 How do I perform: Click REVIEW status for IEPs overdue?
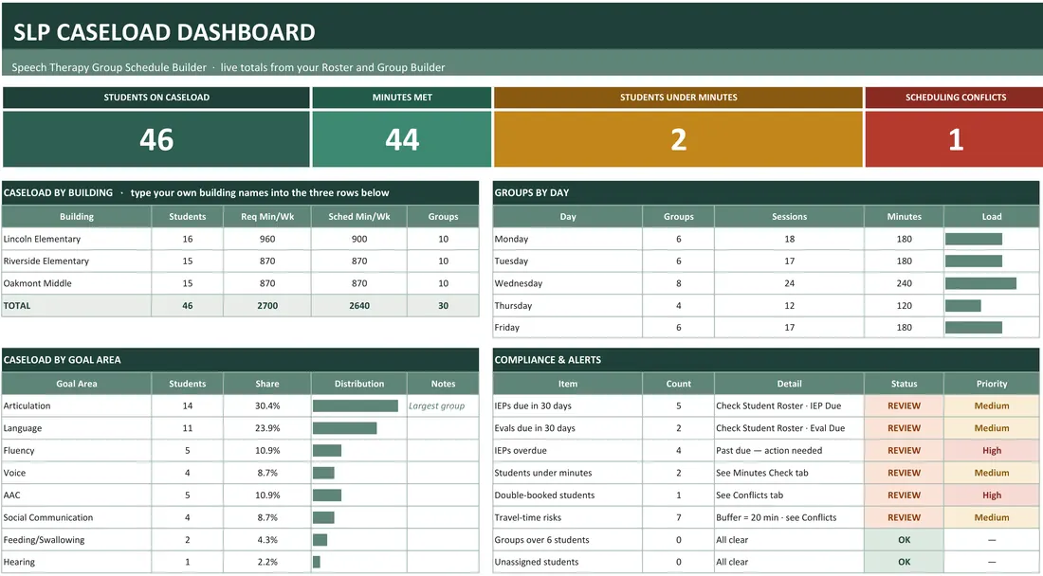click(904, 450)
